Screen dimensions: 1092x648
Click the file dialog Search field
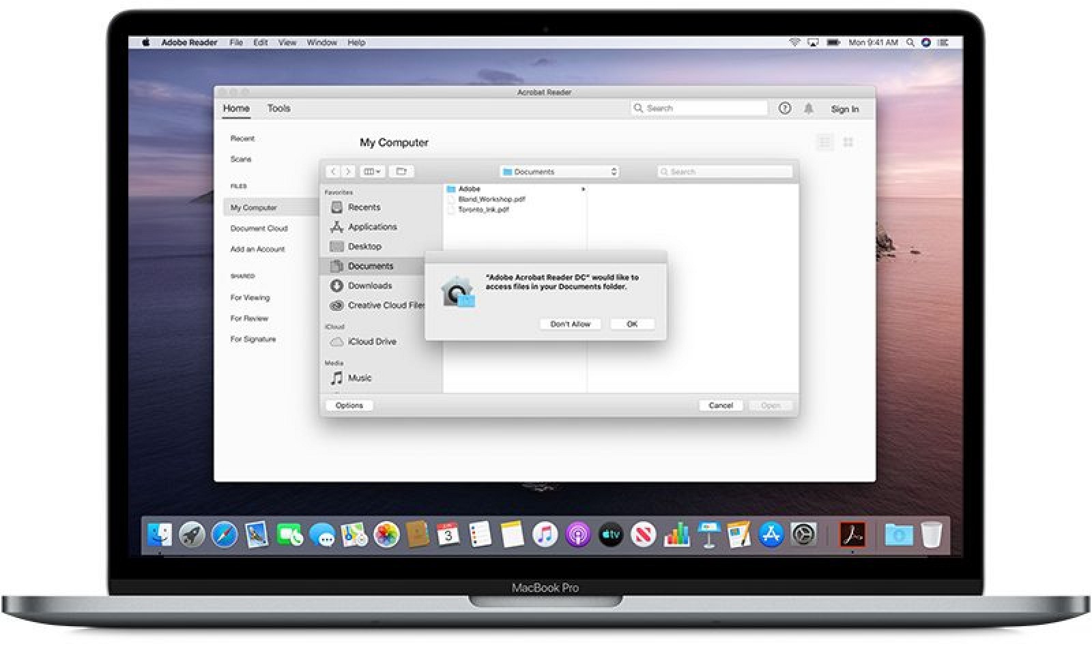coord(725,172)
